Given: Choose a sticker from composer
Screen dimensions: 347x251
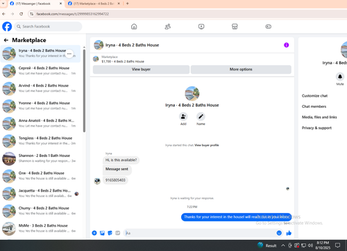Looking at the screenshot, I should pos(110,233).
